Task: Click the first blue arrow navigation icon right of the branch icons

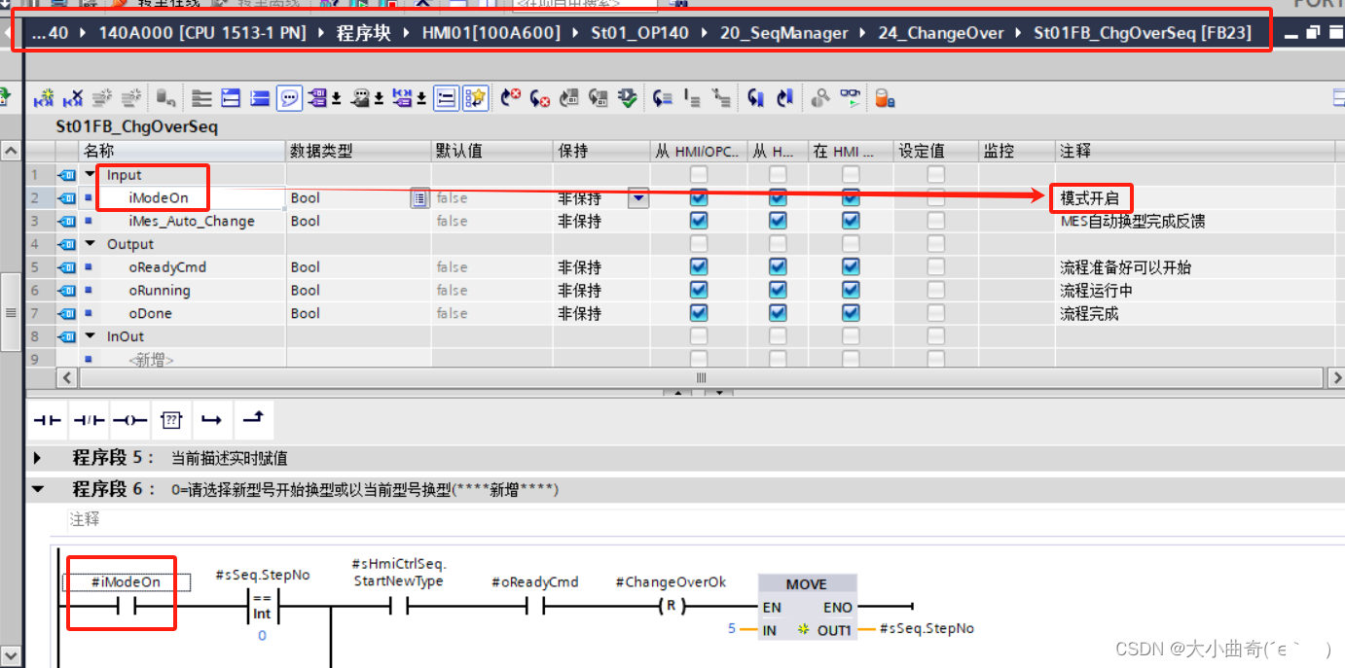Action: tap(755, 97)
